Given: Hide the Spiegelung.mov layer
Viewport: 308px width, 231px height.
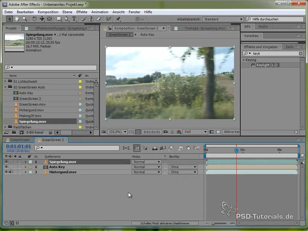Looking at the screenshot, I should (6, 162).
